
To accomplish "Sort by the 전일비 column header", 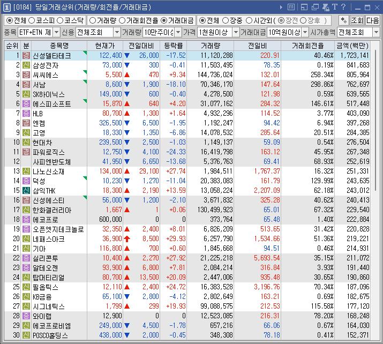I will tap(258, 46).
